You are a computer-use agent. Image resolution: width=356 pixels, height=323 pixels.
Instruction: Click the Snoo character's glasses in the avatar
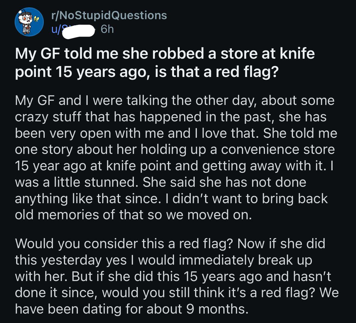(x=26, y=18)
